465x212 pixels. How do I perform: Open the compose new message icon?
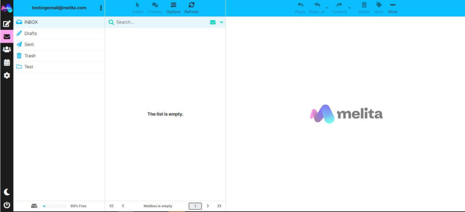click(x=6, y=24)
